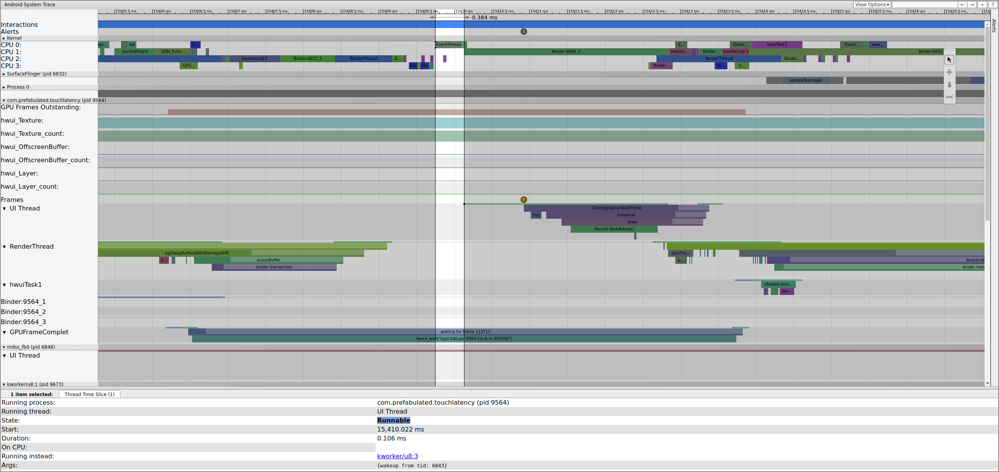Click the left navigation arrow button

pos(962,4)
